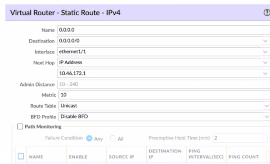Tick the select-all checkbox in table header
Screen dimensions: 270x164
point(21,156)
